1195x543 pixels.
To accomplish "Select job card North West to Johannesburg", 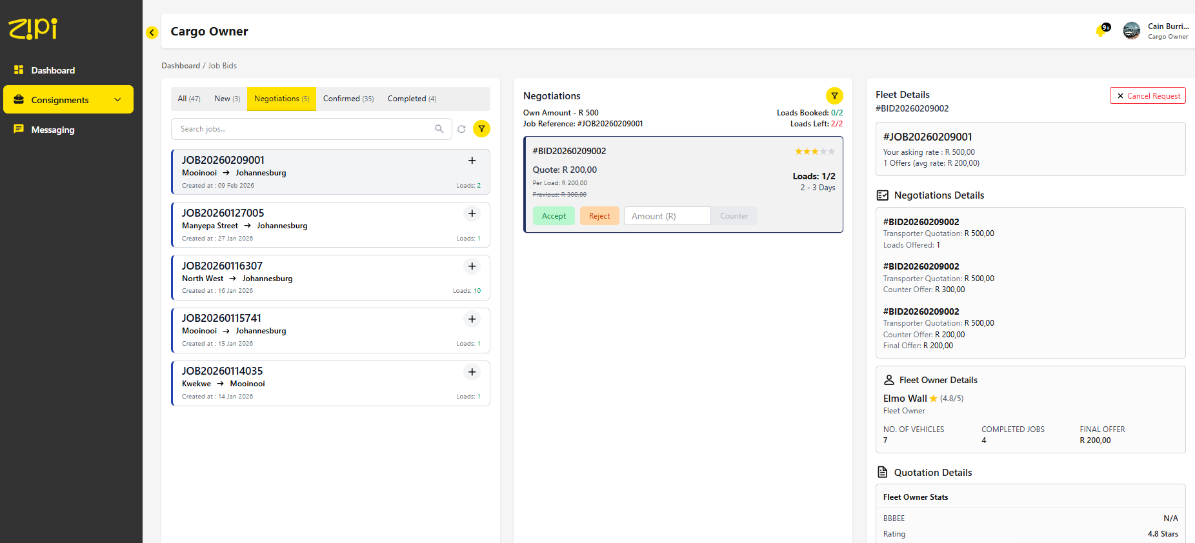I will (x=330, y=278).
